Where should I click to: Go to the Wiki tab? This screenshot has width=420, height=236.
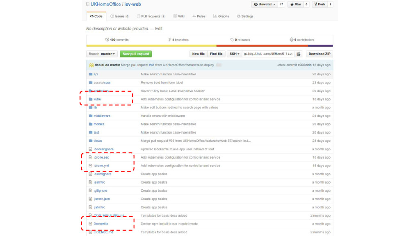179,16
